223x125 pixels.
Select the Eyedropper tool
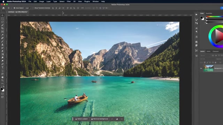tap(2, 35)
